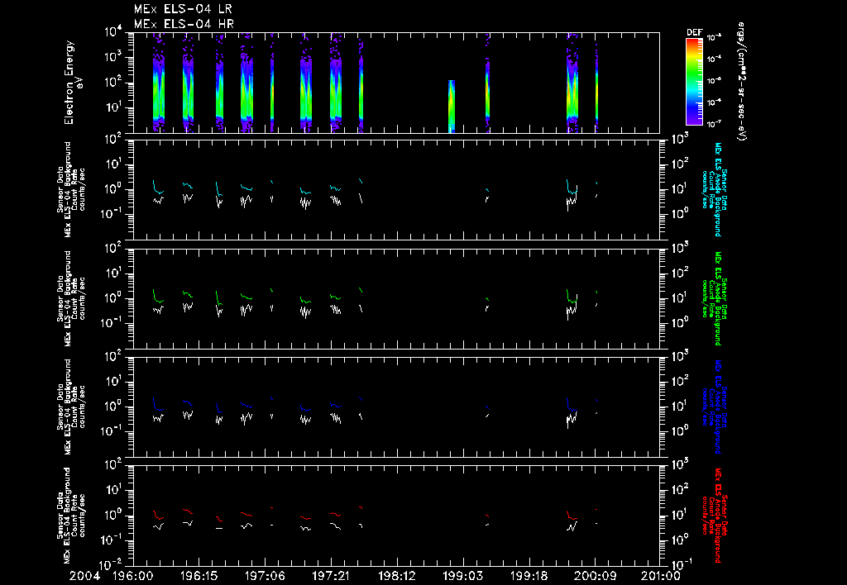This screenshot has width=847, height=585.
Task: Click the 196:15 time axis label
Action: [199, 577]
